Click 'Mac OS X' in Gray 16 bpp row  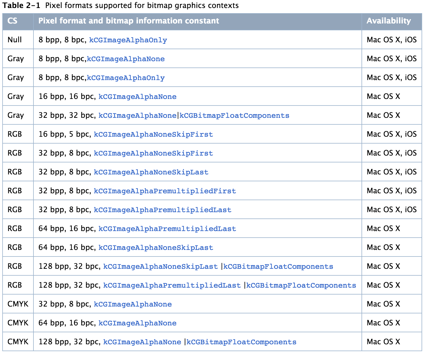point(383,96)
